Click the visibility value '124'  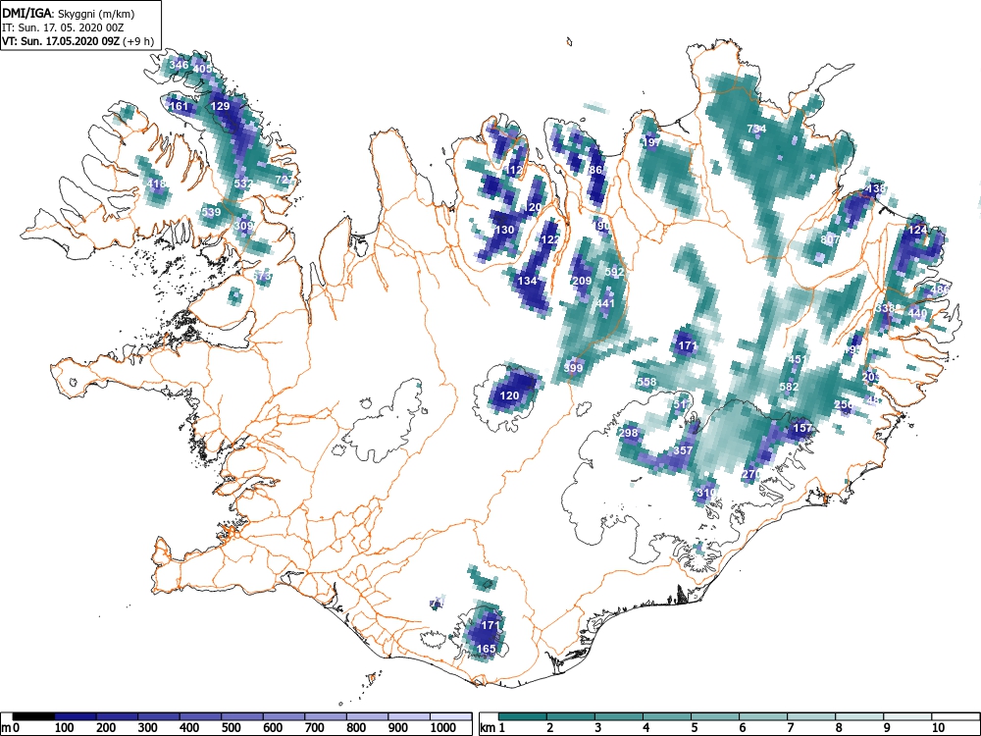click(918, 230)
